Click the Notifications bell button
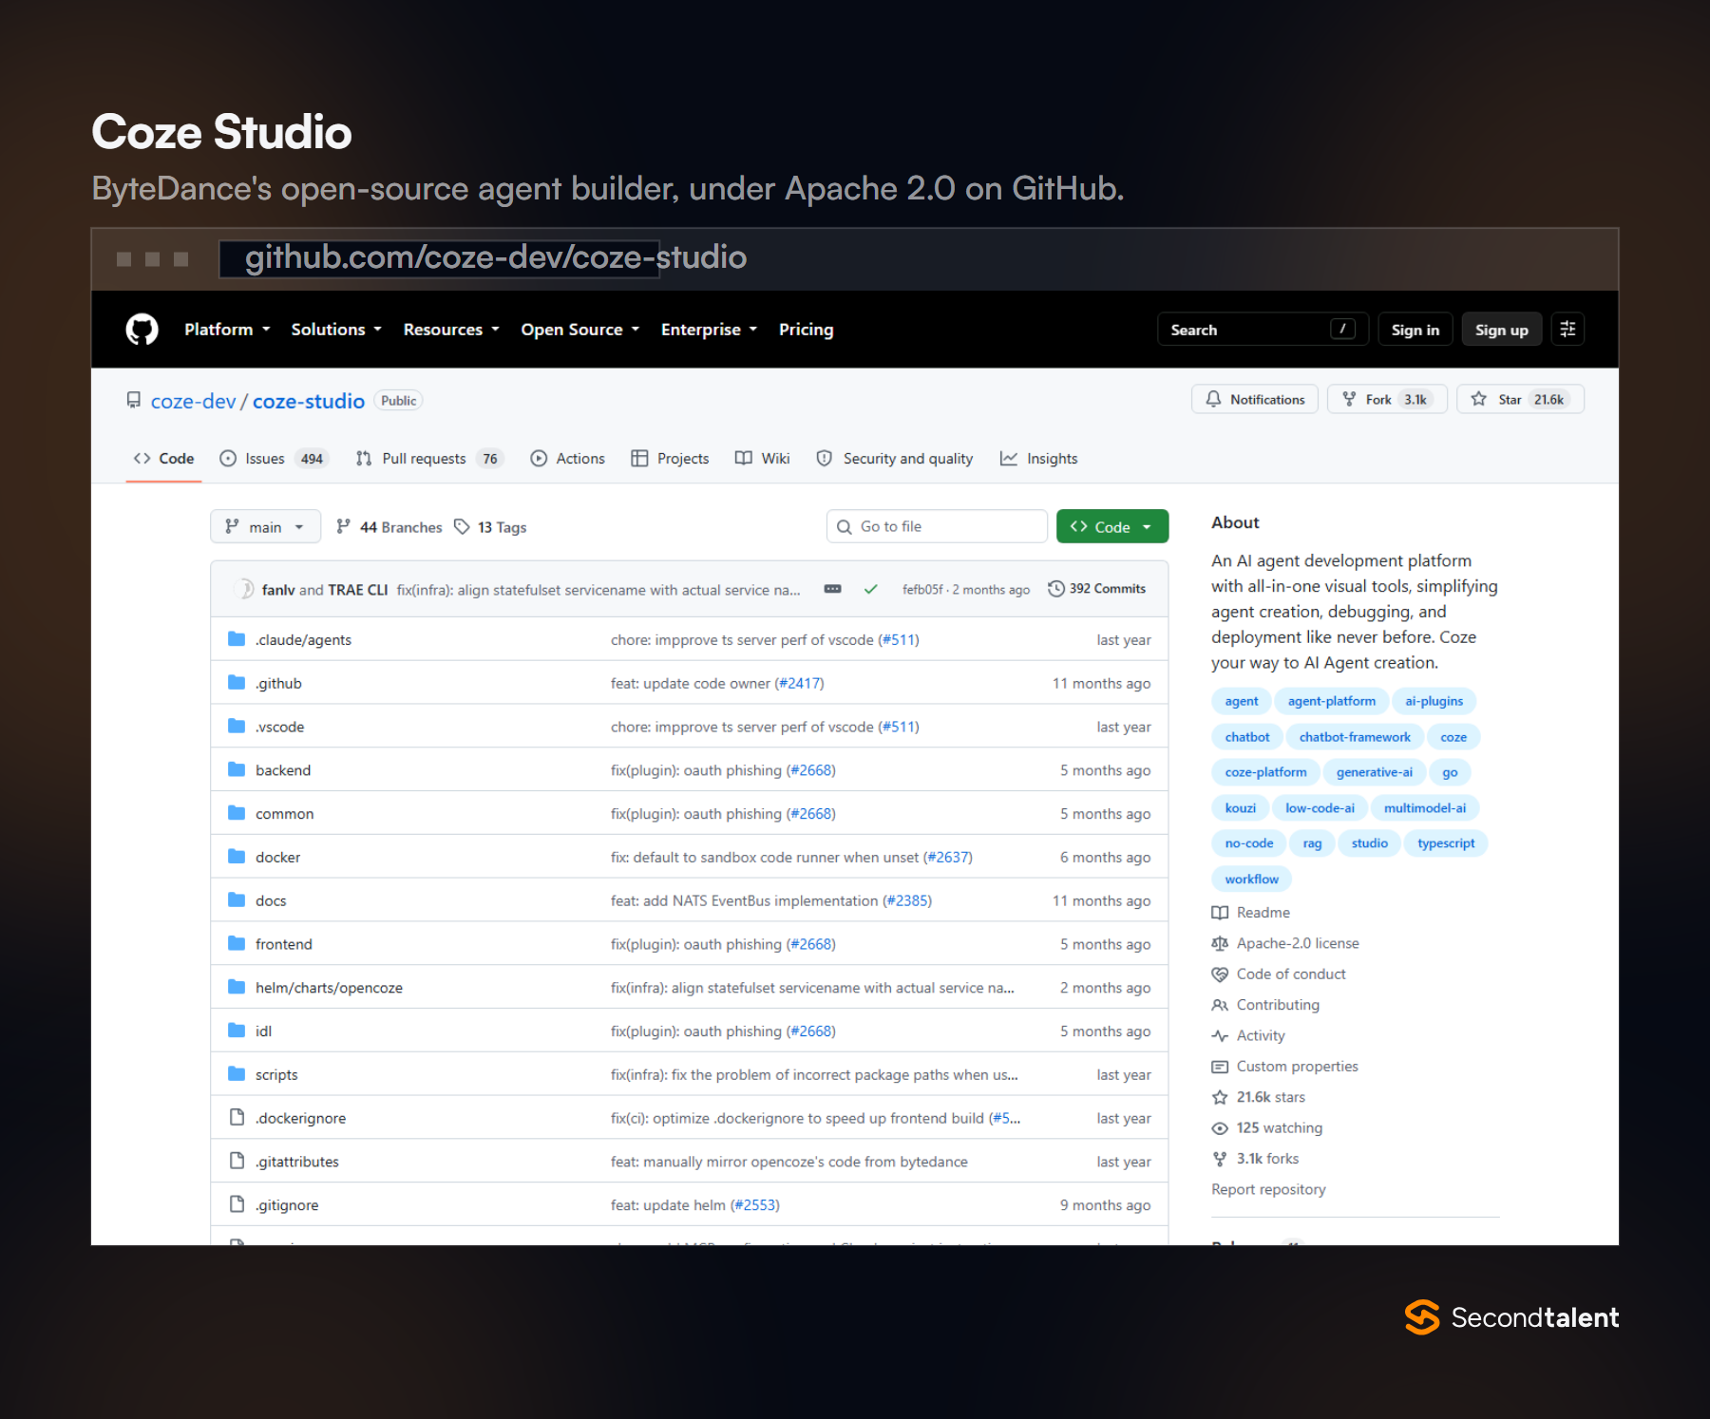Screen dimensions: 1710x1419 tap(1254, 400)
